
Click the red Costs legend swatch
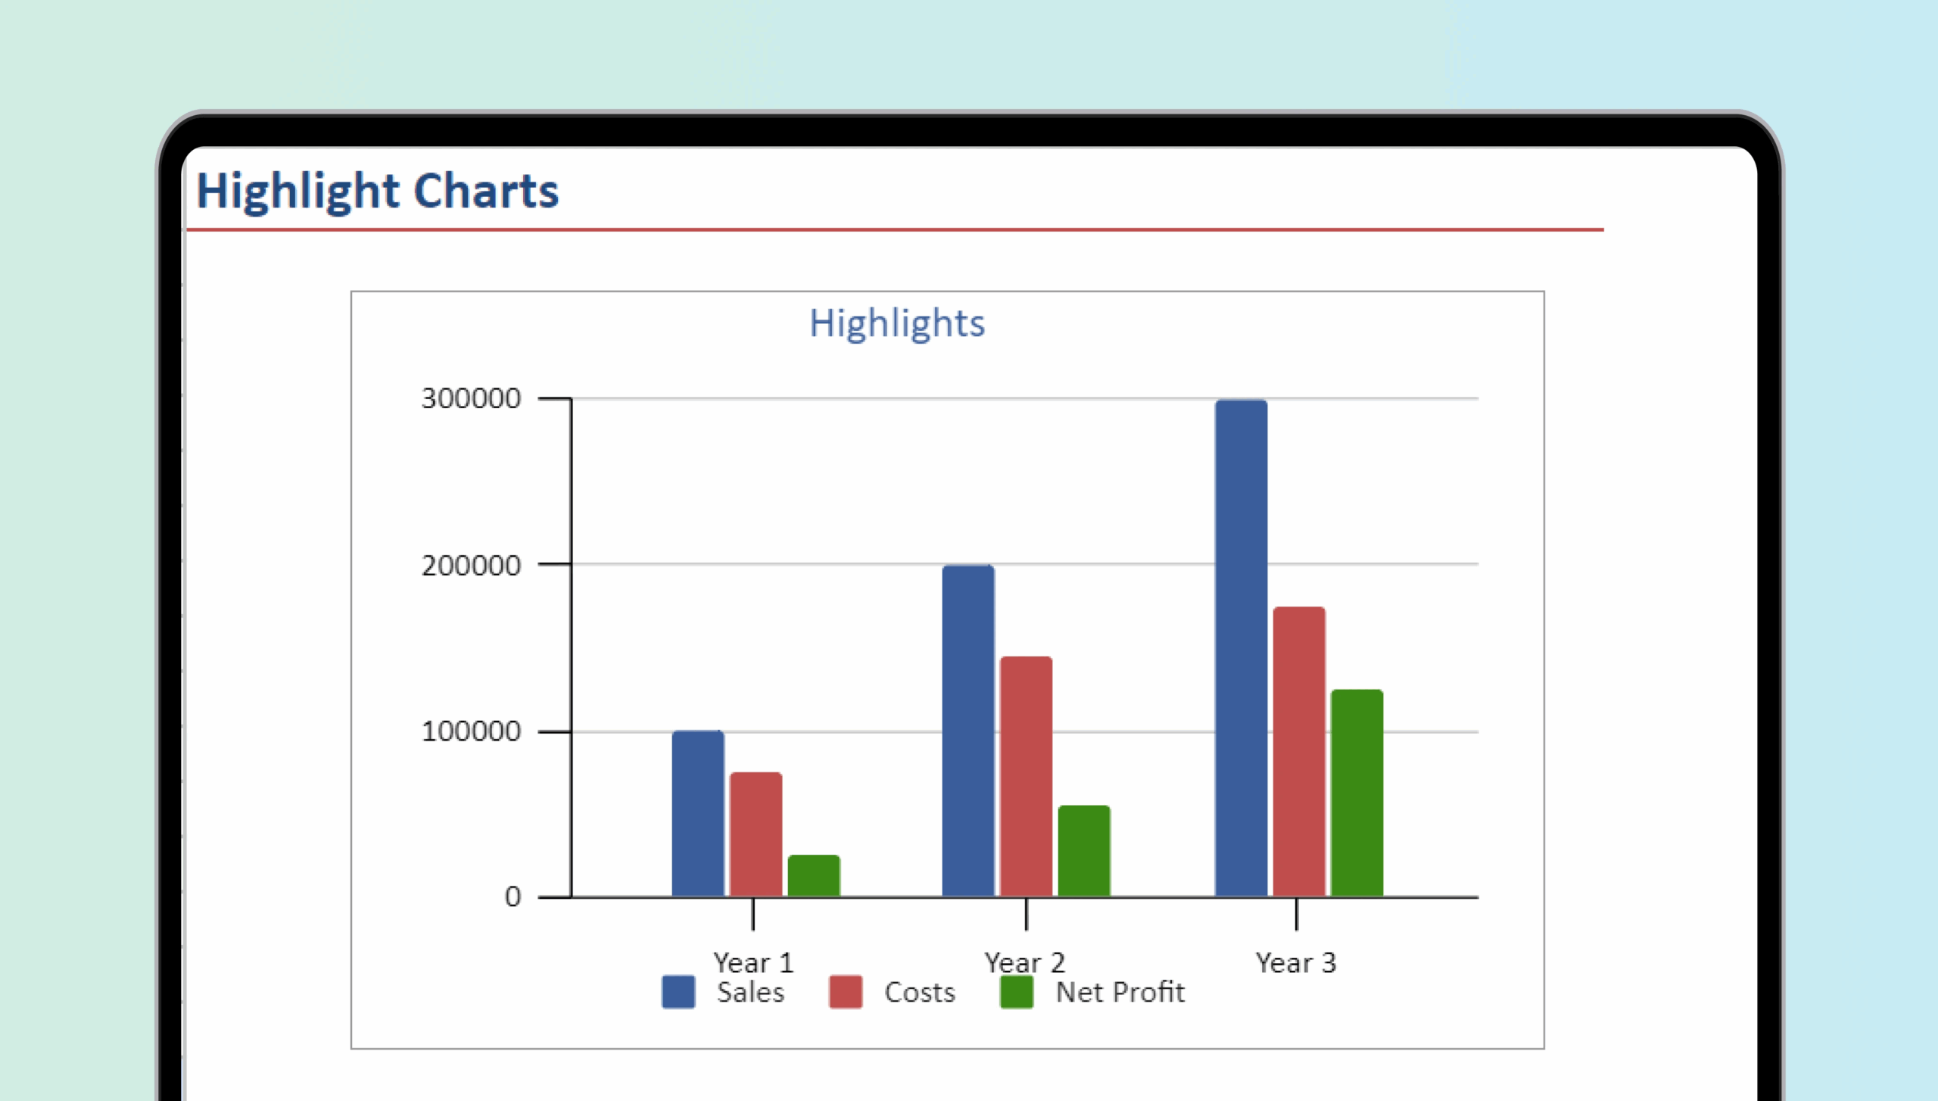tap(845, 991)
